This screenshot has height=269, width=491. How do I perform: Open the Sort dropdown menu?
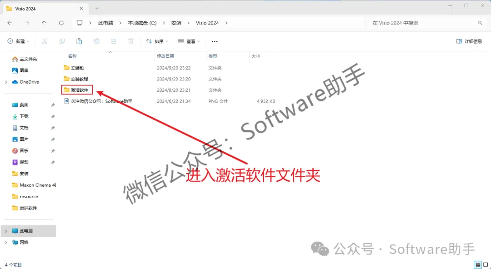click(157, 41)
